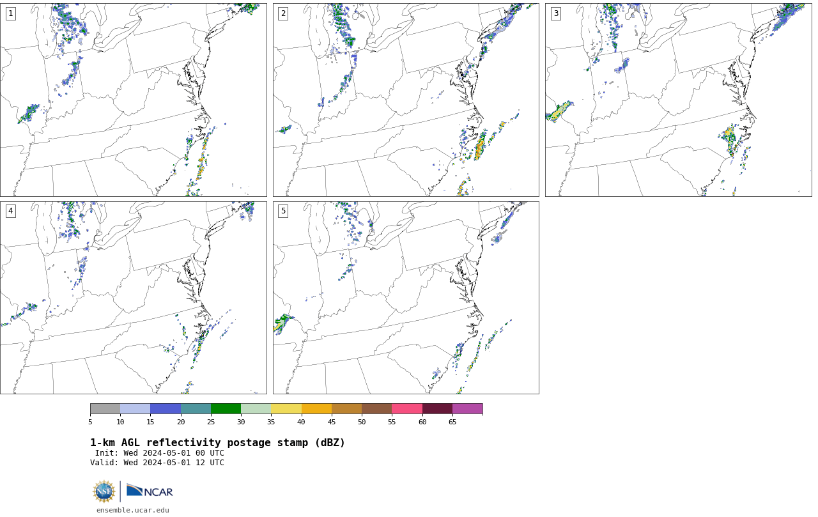Click the 'Valid: Wed 2024-05-01 12 UTC' text
The width and height of the screenshot is (818, 517).
point(157,463)
